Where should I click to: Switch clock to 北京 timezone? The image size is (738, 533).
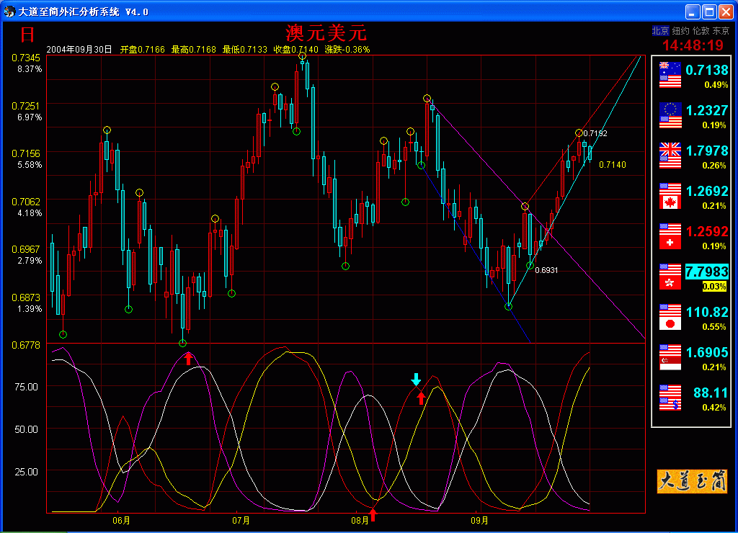[x=660, y=31]
